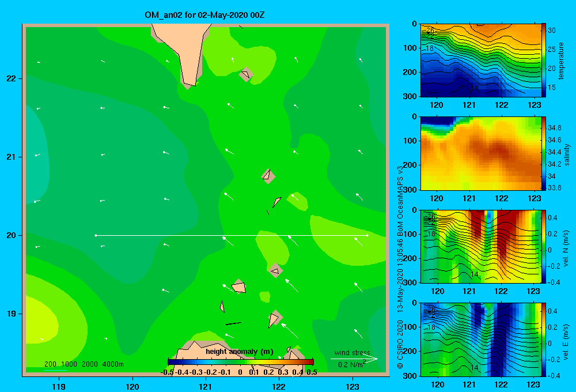Click the 30 tick on temperature scale
576x392 pixels.
point(552,31)
